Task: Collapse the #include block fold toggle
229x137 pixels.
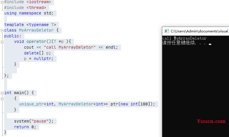Action: (x=2, y=2)
